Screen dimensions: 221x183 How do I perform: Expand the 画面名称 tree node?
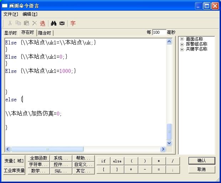(x=182, y=39)
